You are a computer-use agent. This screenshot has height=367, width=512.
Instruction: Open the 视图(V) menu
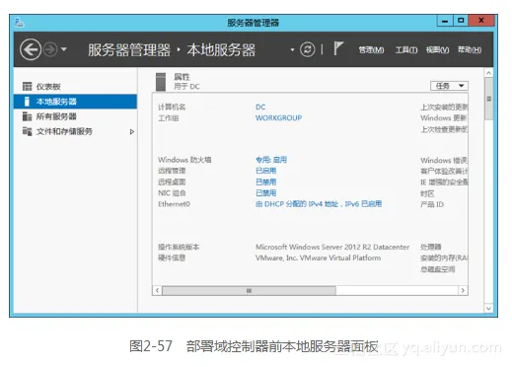437,50
